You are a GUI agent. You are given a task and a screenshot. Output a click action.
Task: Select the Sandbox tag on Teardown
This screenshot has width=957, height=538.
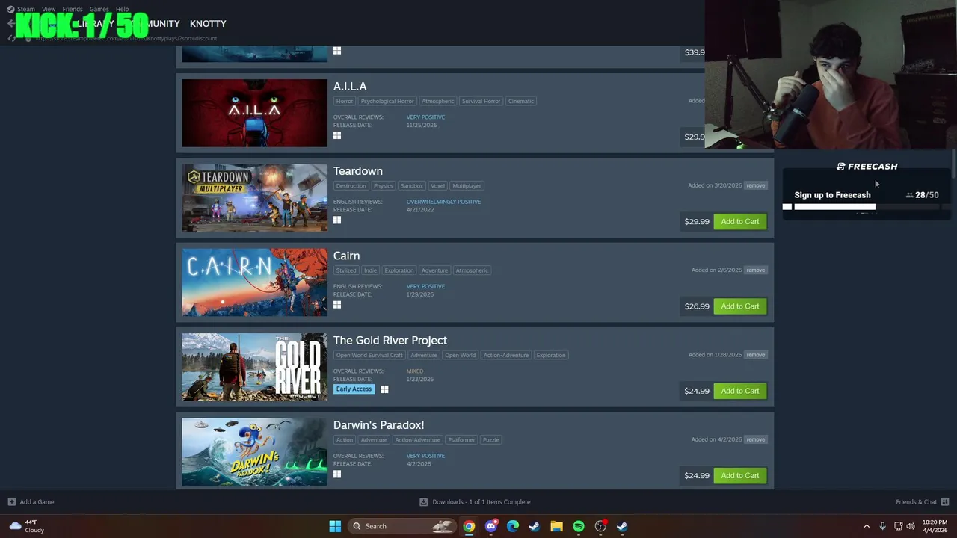(x=412, y=185)
